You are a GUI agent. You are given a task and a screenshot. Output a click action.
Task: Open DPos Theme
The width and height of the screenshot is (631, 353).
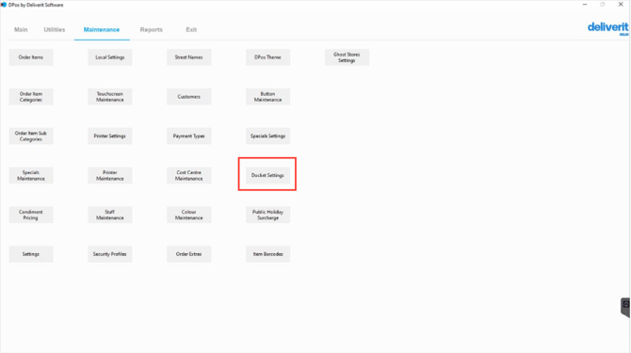click(267, 57)
